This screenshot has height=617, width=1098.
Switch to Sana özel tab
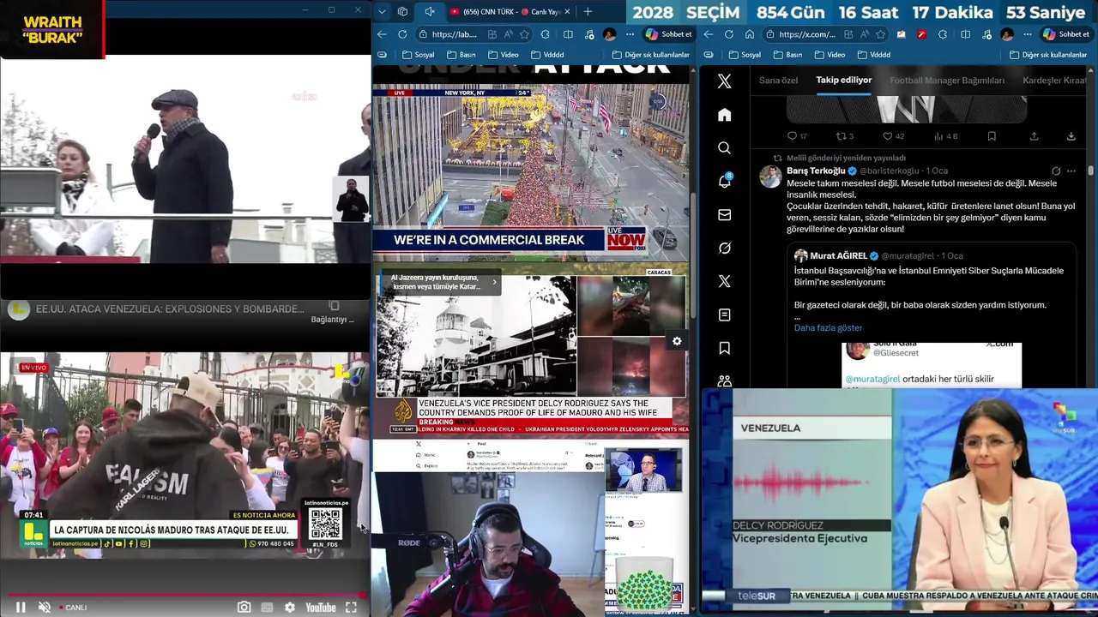coord(778,81)
